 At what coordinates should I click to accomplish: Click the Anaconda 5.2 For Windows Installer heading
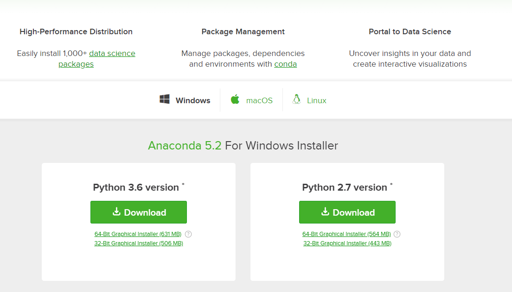coord(243,145)
